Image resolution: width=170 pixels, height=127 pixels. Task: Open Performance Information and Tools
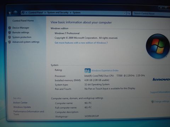pyautogui.click(x=29, y=113)
